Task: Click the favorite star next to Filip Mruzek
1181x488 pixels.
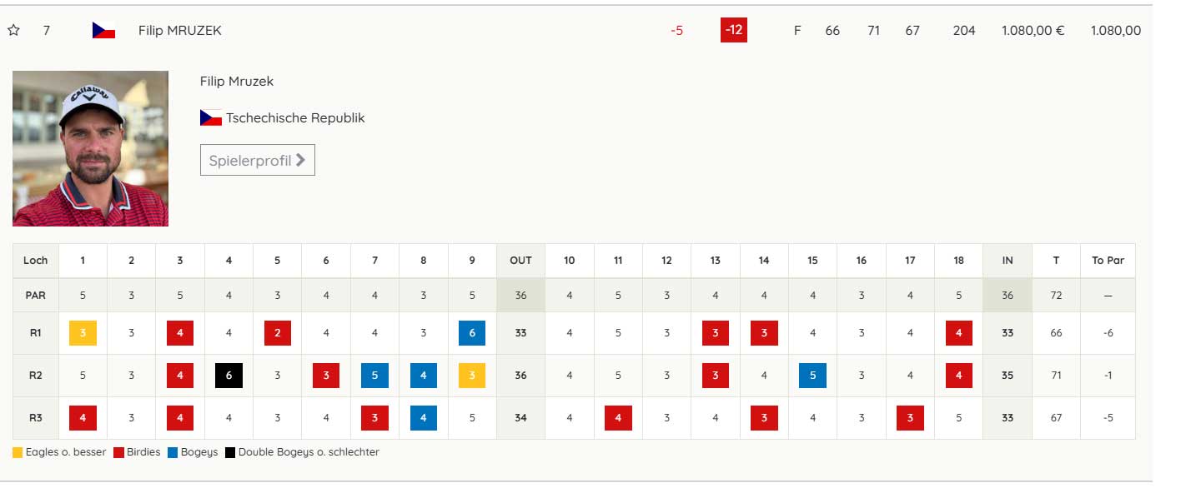Action: point(13,31)
